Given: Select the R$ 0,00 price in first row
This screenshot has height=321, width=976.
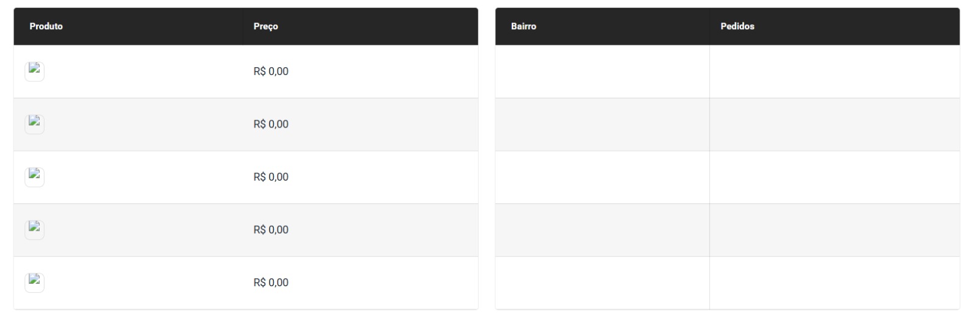Looking at the screenshot, I should tap(271, 71).
